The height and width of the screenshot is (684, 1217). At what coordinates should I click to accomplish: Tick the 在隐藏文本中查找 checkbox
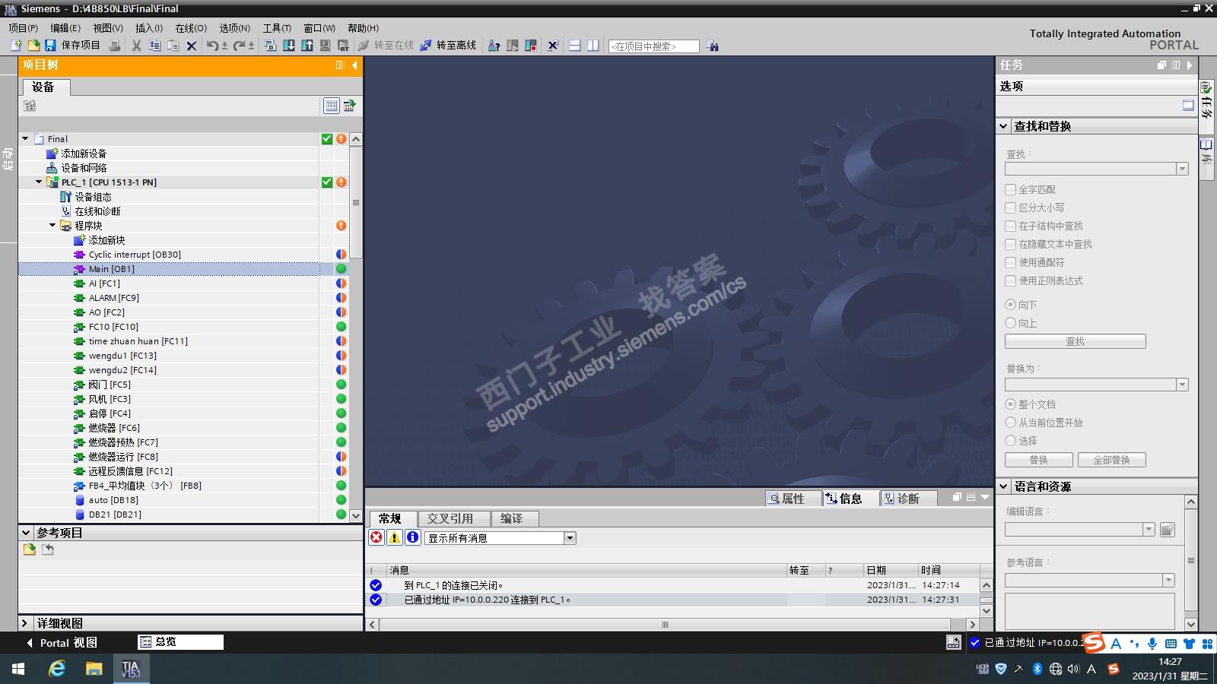(x=1011, y=244)
